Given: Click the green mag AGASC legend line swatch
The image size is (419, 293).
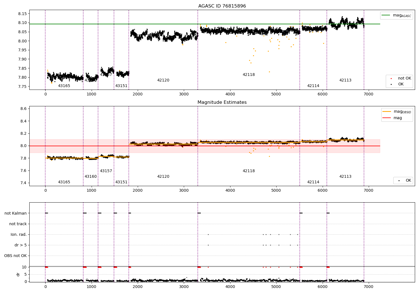Looking at the screenshot, I should pos(386,15).
